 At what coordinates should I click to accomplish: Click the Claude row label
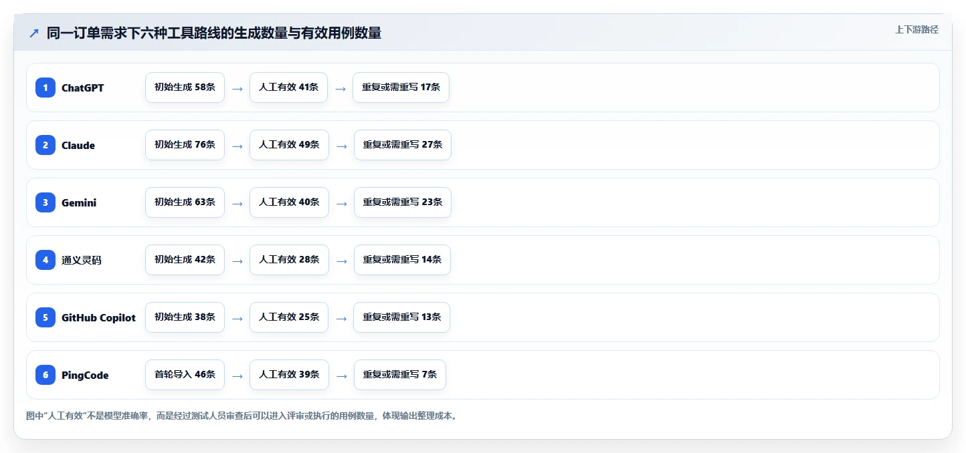coord(78,145)
